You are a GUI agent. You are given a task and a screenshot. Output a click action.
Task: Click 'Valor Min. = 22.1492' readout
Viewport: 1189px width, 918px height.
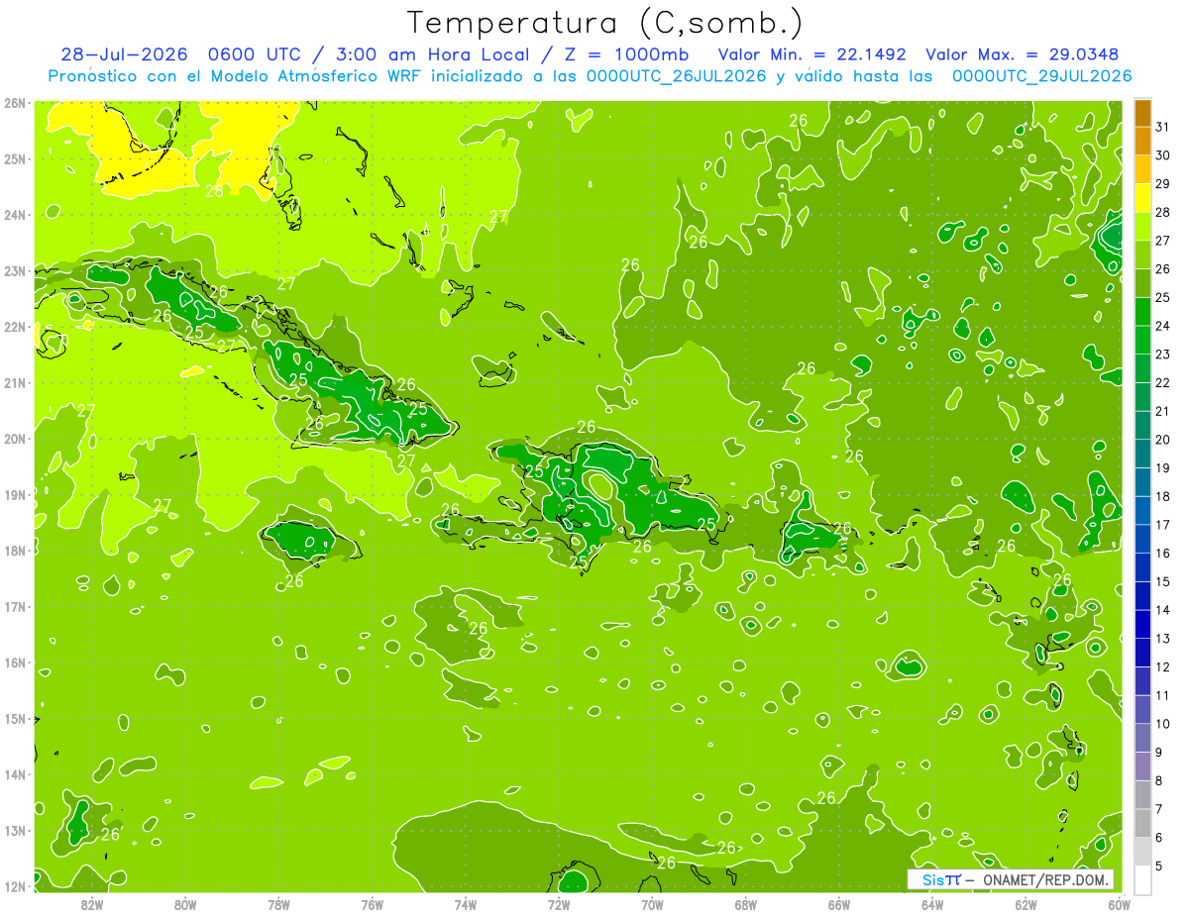coord(813,54)
